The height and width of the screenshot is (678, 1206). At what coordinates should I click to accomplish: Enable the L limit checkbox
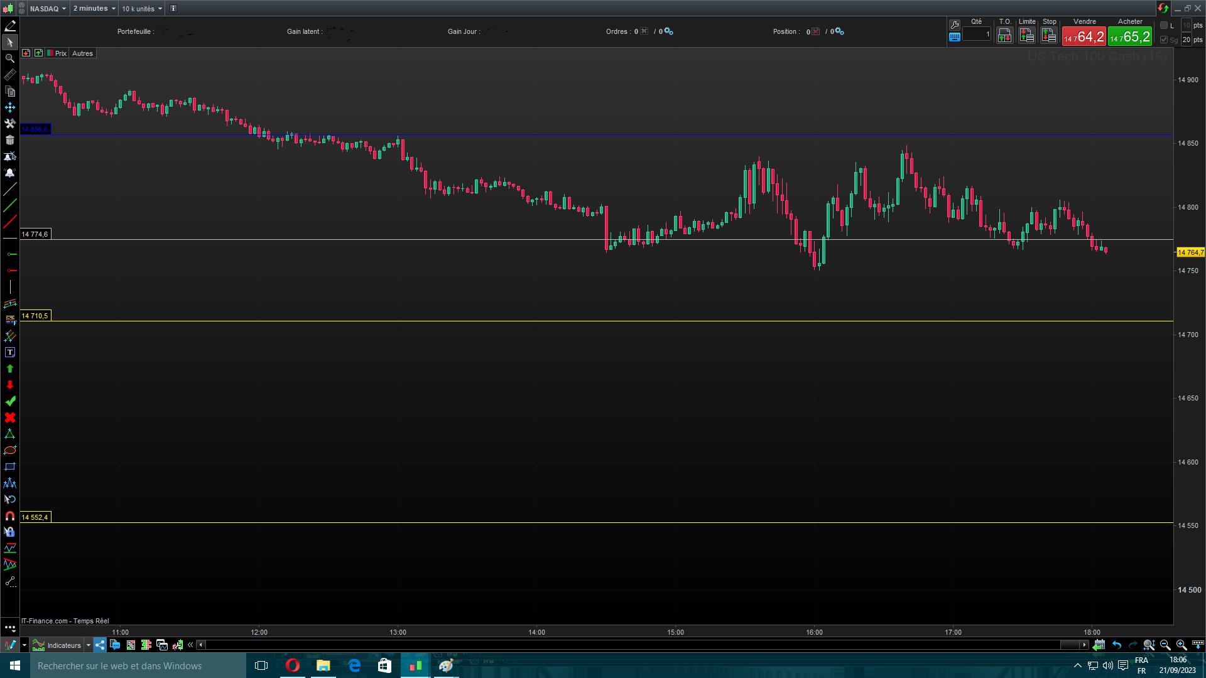[x=1164, y=25]
